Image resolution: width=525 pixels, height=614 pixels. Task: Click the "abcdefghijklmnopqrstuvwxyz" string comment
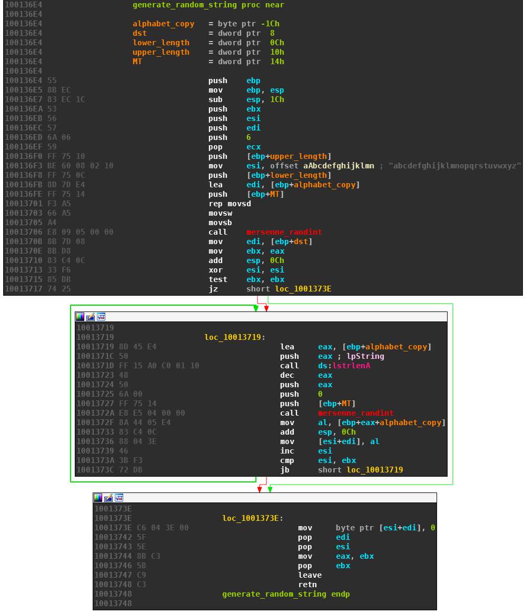pyautogui.click(x=455, y=166)
